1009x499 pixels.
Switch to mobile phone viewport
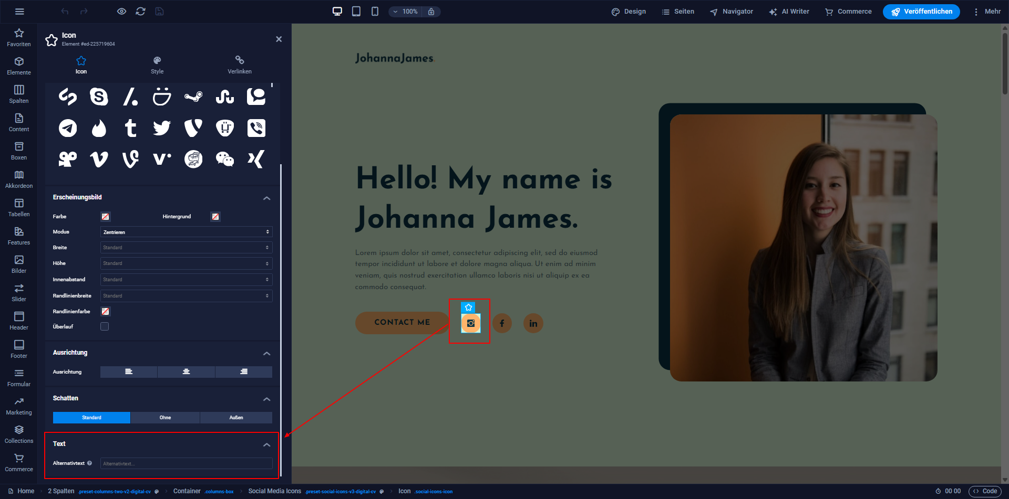click(x=375, y=12)
